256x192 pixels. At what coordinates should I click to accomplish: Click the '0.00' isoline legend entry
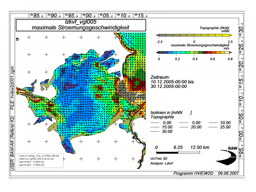point(161,123)
